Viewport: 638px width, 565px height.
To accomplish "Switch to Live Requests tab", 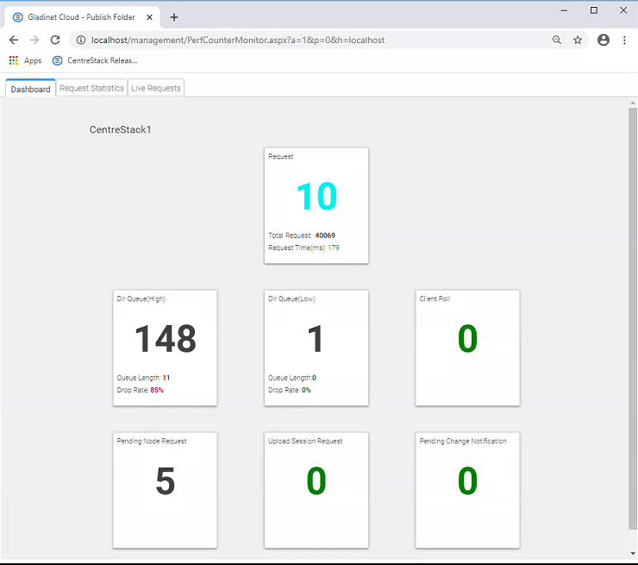I will (156, 88).
